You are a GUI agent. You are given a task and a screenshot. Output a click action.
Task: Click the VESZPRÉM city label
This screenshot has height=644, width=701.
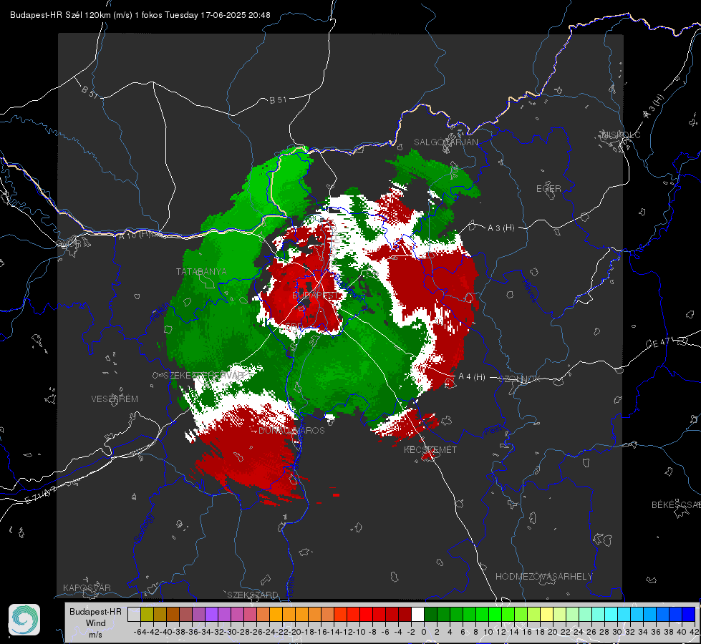pyautogui.click(x=115, y=399)
